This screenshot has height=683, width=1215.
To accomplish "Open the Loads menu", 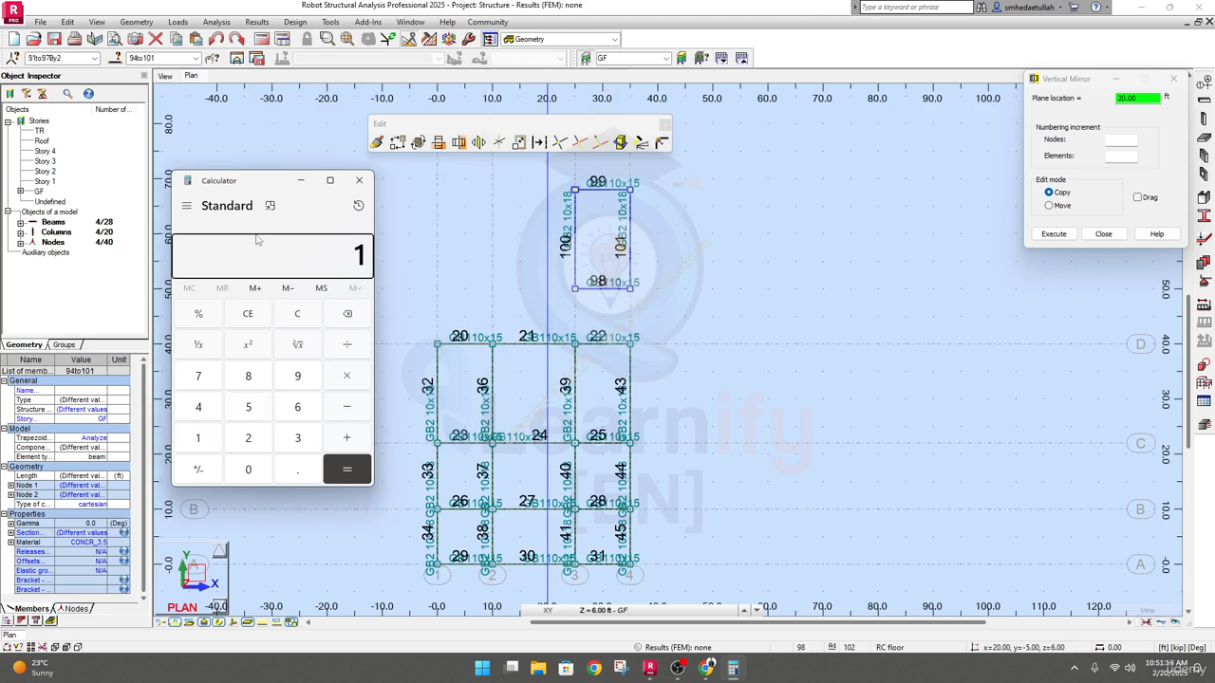I will pos(178,22).
